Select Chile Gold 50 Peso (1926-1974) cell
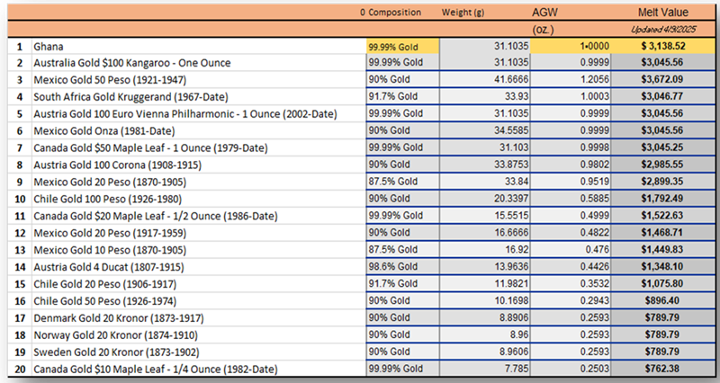The width and height of the screenshot is (720, 383). [x=199, y=301]
